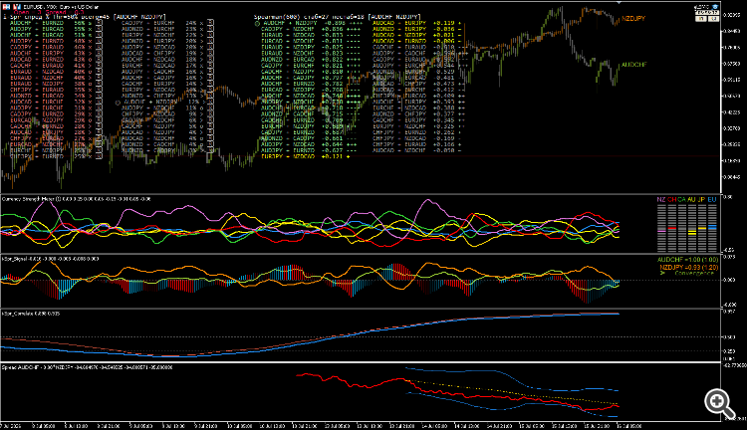Click the time axis along the bottom
Screen dimensions: 747x430
tap(361, 426)
